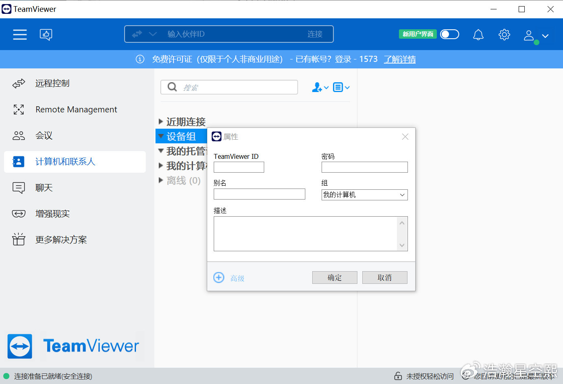Open notifications bell icon
Screen dimensions: 563x384
(x=478, y=35)
